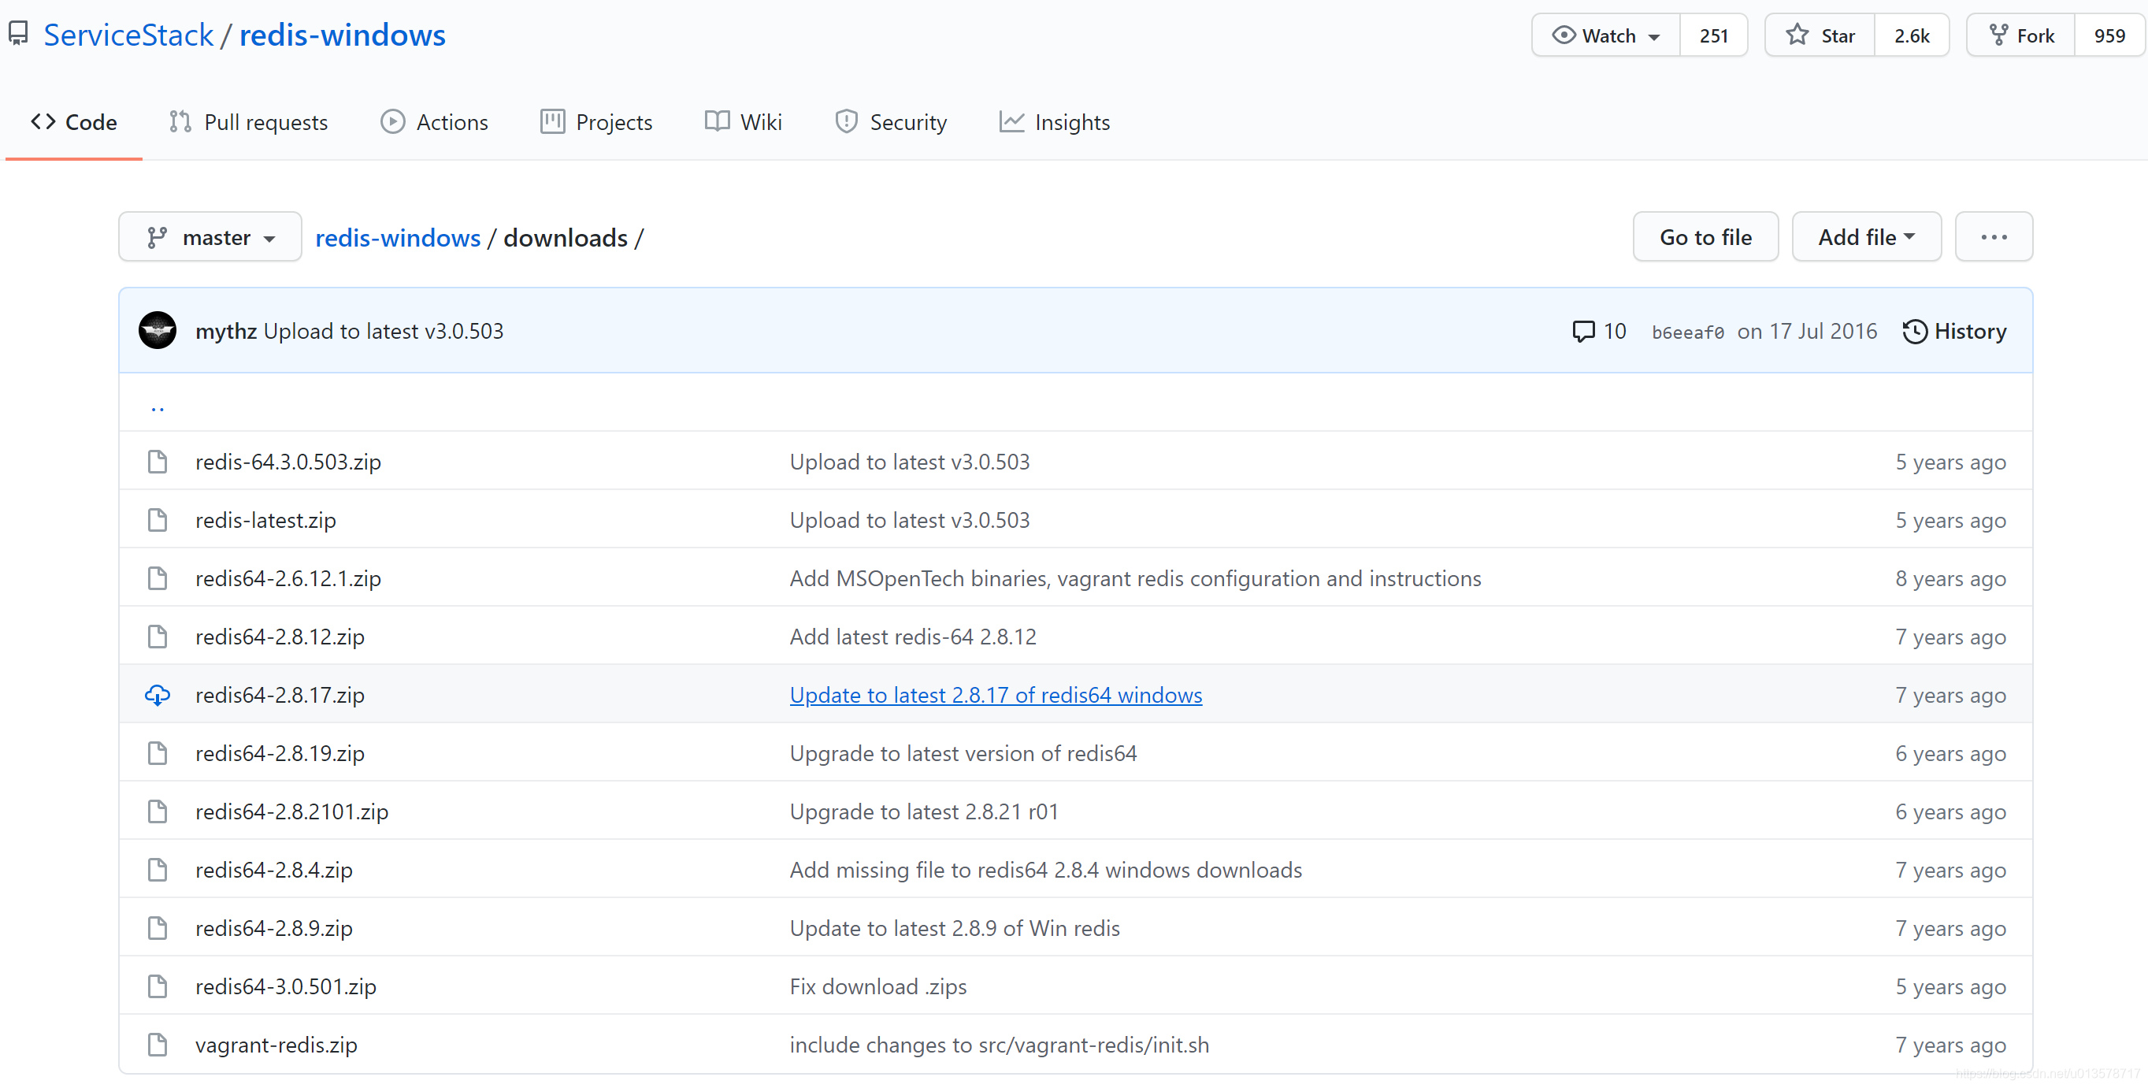2148x1088 pixels.
Task: Click mythz's avatar in commit header
Action: point(157,331)
